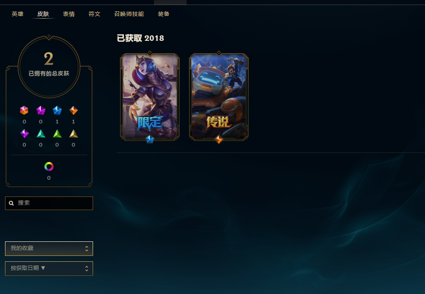Switch to the 英雄 tab
Image resolution: width=425 pixels, height=294 pixels.
coord(18,14)
